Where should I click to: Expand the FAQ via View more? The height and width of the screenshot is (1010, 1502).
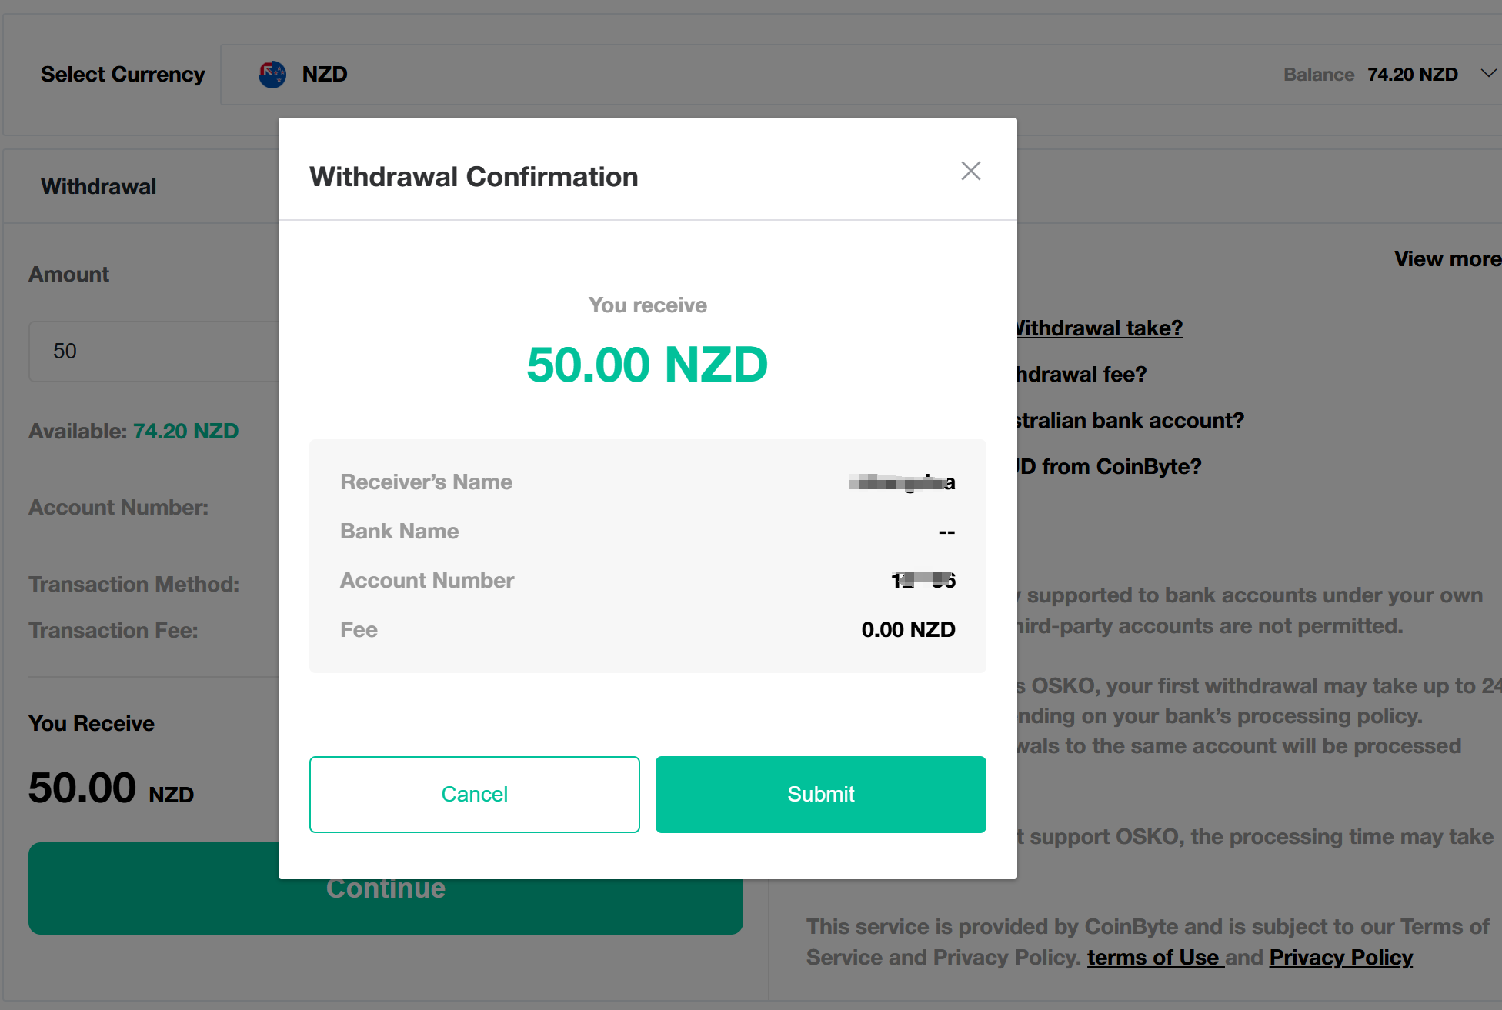tap(1447, 258)
